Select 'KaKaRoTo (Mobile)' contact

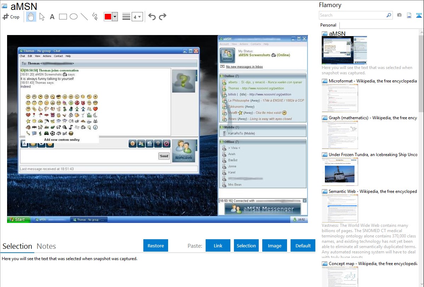coord(241,133)
